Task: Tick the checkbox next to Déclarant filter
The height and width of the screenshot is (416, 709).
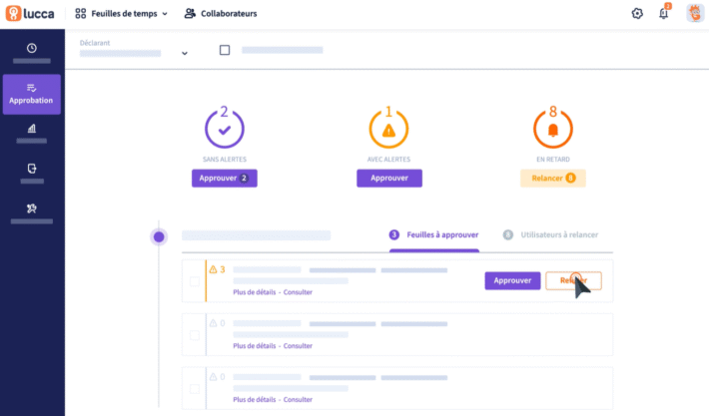Action: pyautogui.click(x=224, y=50)
